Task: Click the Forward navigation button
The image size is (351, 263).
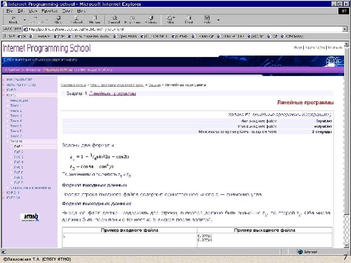Action: 36,19
